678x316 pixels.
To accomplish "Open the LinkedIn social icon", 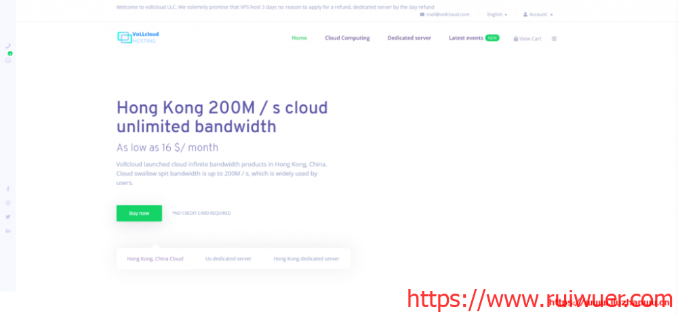I will 8,231.
